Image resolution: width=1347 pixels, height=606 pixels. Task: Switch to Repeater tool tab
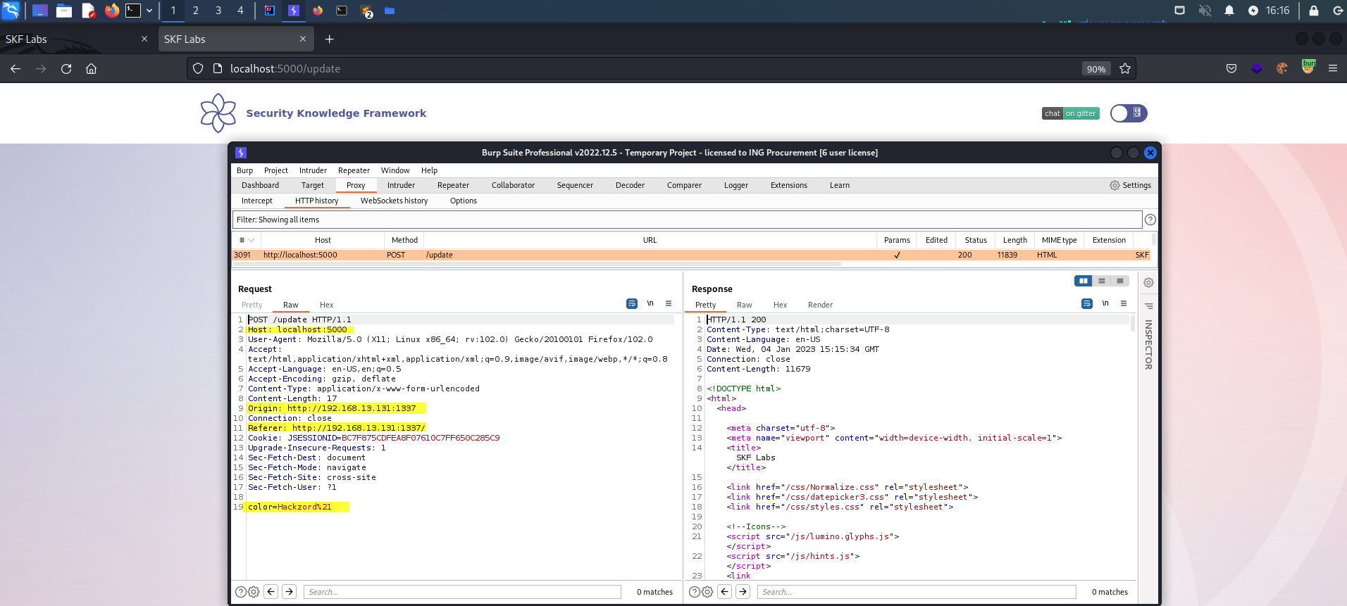tap(453, 185)
